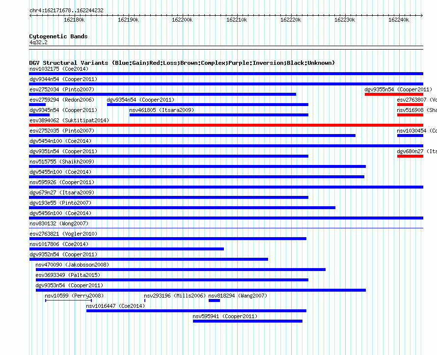Click the red dgv9355n54 (Cooper2011) loss label
Image resolution: width=437 pixels, height=355 pixels.
(398, 89)
